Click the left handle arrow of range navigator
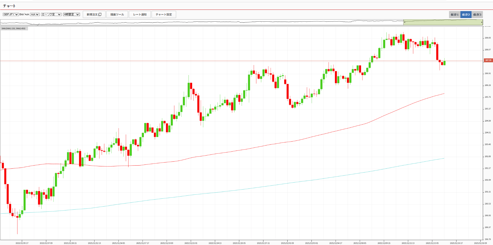This screenshot has height=245, width=493. pyautogui.click(x=405, y=22)
